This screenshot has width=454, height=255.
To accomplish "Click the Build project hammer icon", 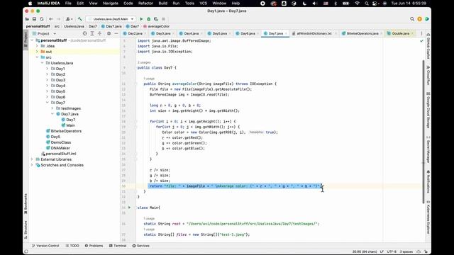I will (x=80, y=19).
